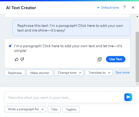Image resolution: width=139 pixels, height=117 pixels.
Task: Expand the Change tone dropdown
Action: pos(69,73)
